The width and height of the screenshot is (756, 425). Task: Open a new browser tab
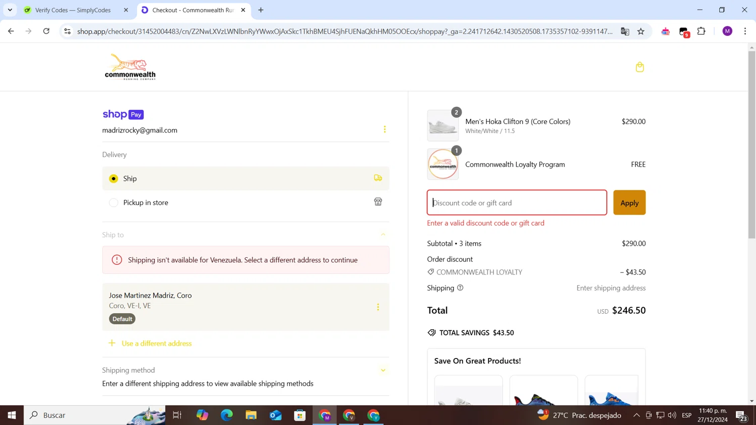pos(261,10)
